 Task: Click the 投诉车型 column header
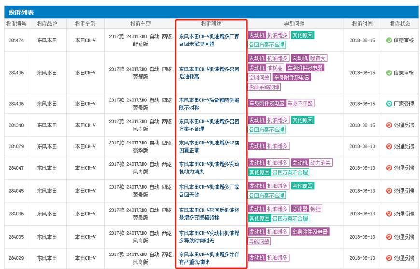click(140, 24)
